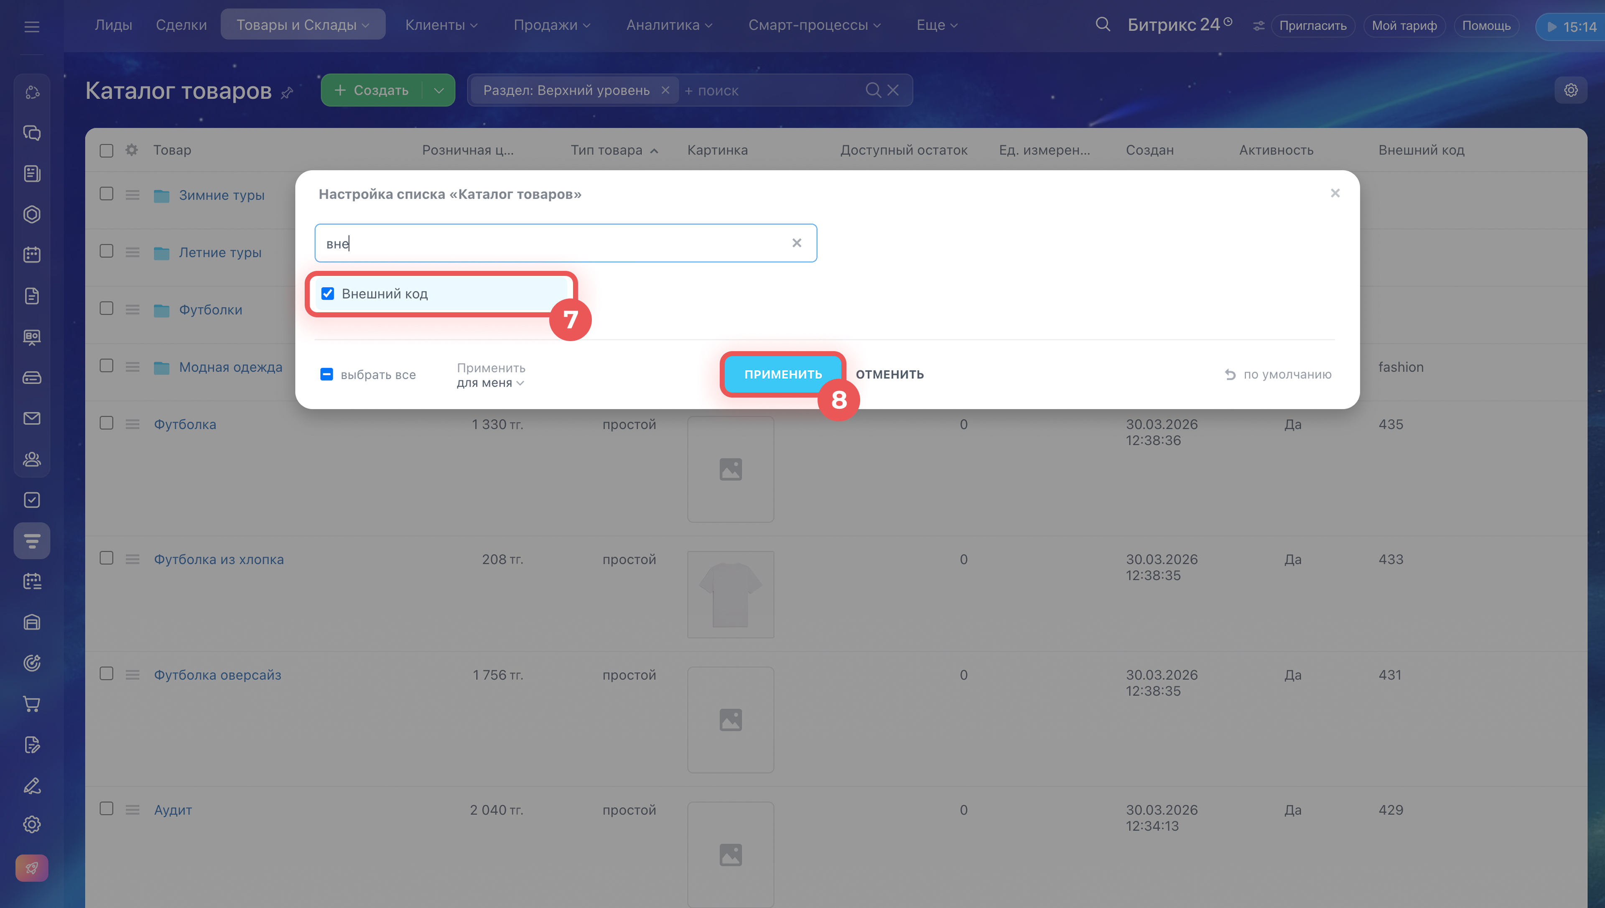Click the rocket icon at sidebar bottom
The image size is (1605, 908).
click(x=32, y=867)
